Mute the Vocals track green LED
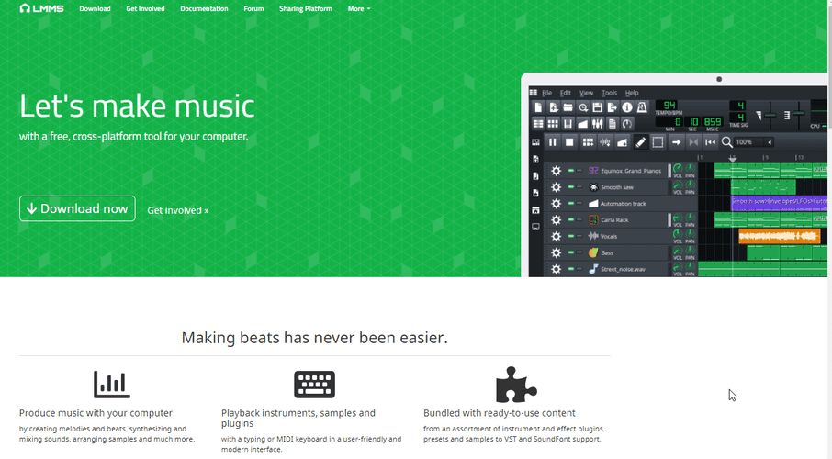Viewport: 832px width, 459px height. pyautogui.click(x=571, y=236)
